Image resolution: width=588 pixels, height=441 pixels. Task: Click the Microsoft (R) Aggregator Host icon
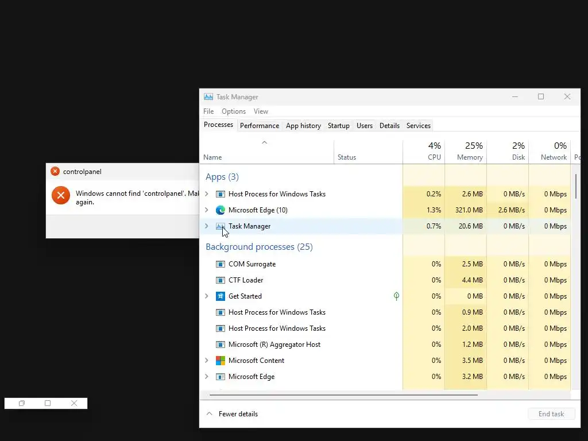coord(220,345)
